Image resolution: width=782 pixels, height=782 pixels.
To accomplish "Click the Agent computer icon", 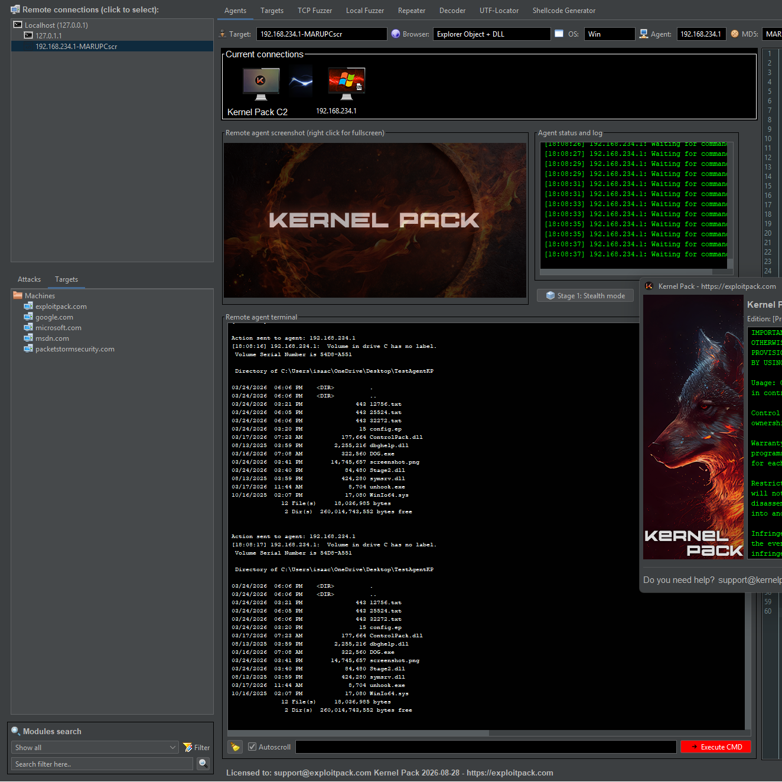I will (644, 34).
